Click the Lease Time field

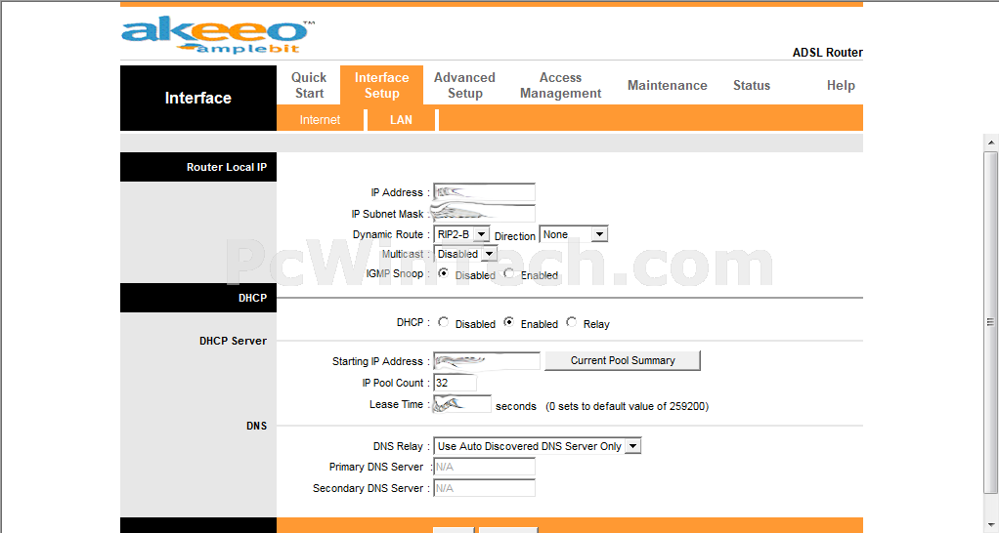(x=462, y=404)
